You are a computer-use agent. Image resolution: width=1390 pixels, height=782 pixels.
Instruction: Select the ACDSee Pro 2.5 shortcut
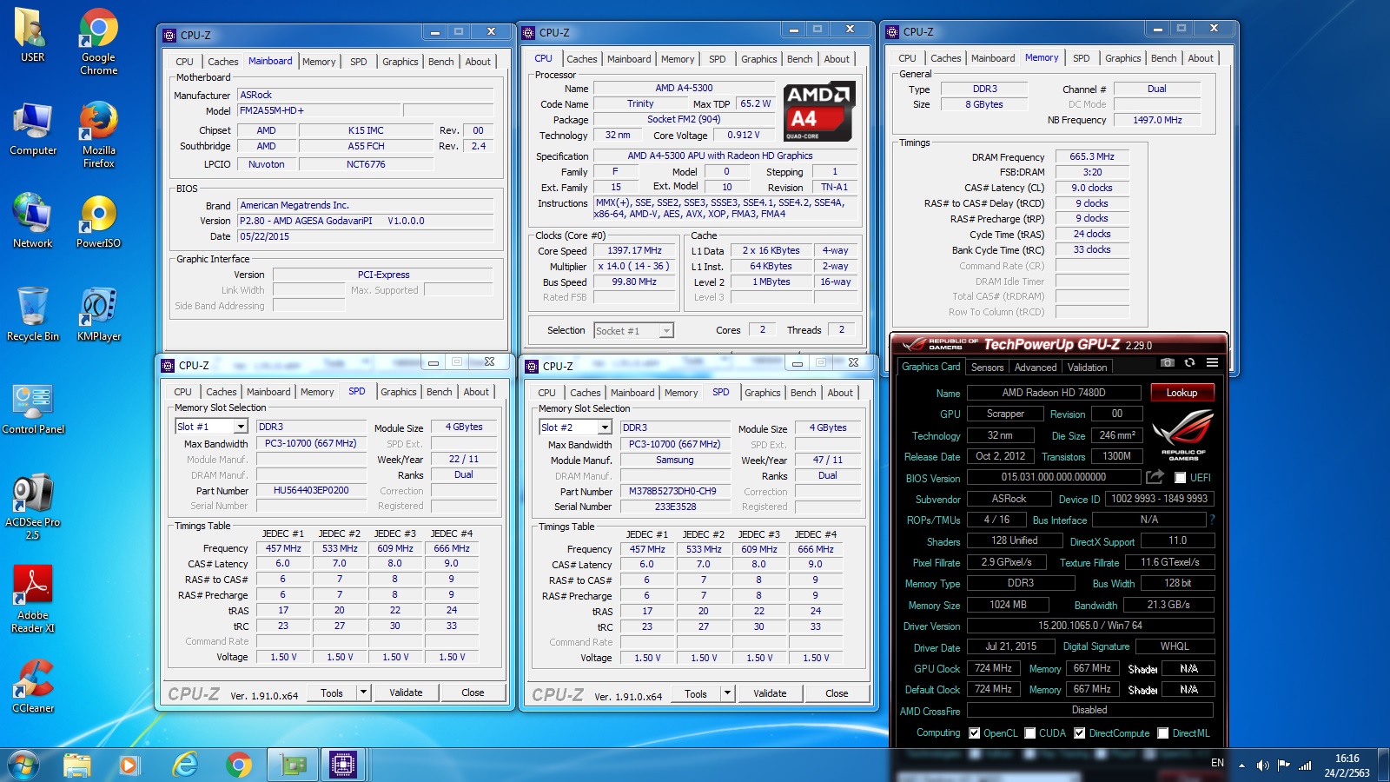[x=32, y=507]
